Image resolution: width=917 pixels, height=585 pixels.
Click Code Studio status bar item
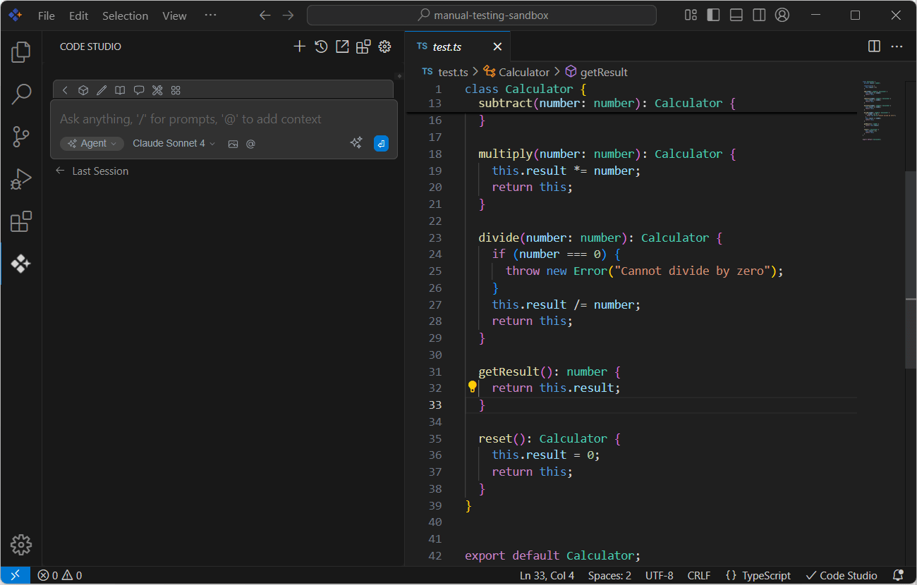pyautogui.click(x=842, y=576)
